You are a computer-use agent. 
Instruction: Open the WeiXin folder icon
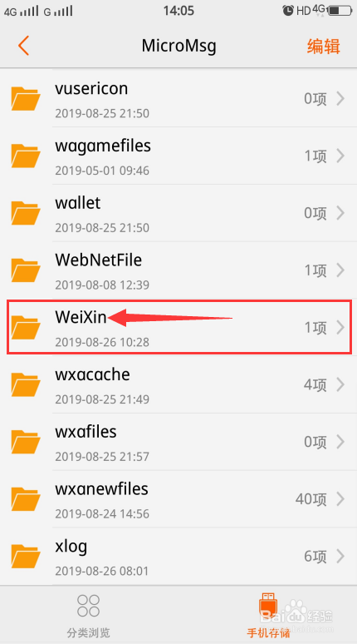[x=26, y=327]
